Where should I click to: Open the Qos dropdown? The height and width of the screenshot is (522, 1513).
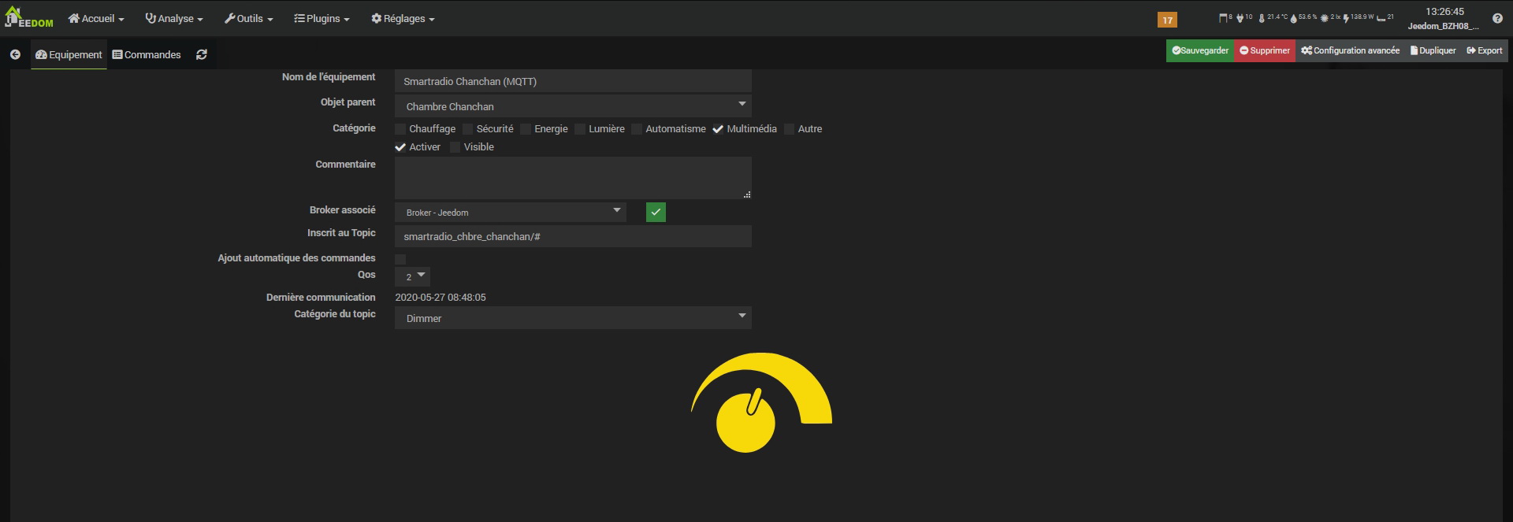(412, 276)
